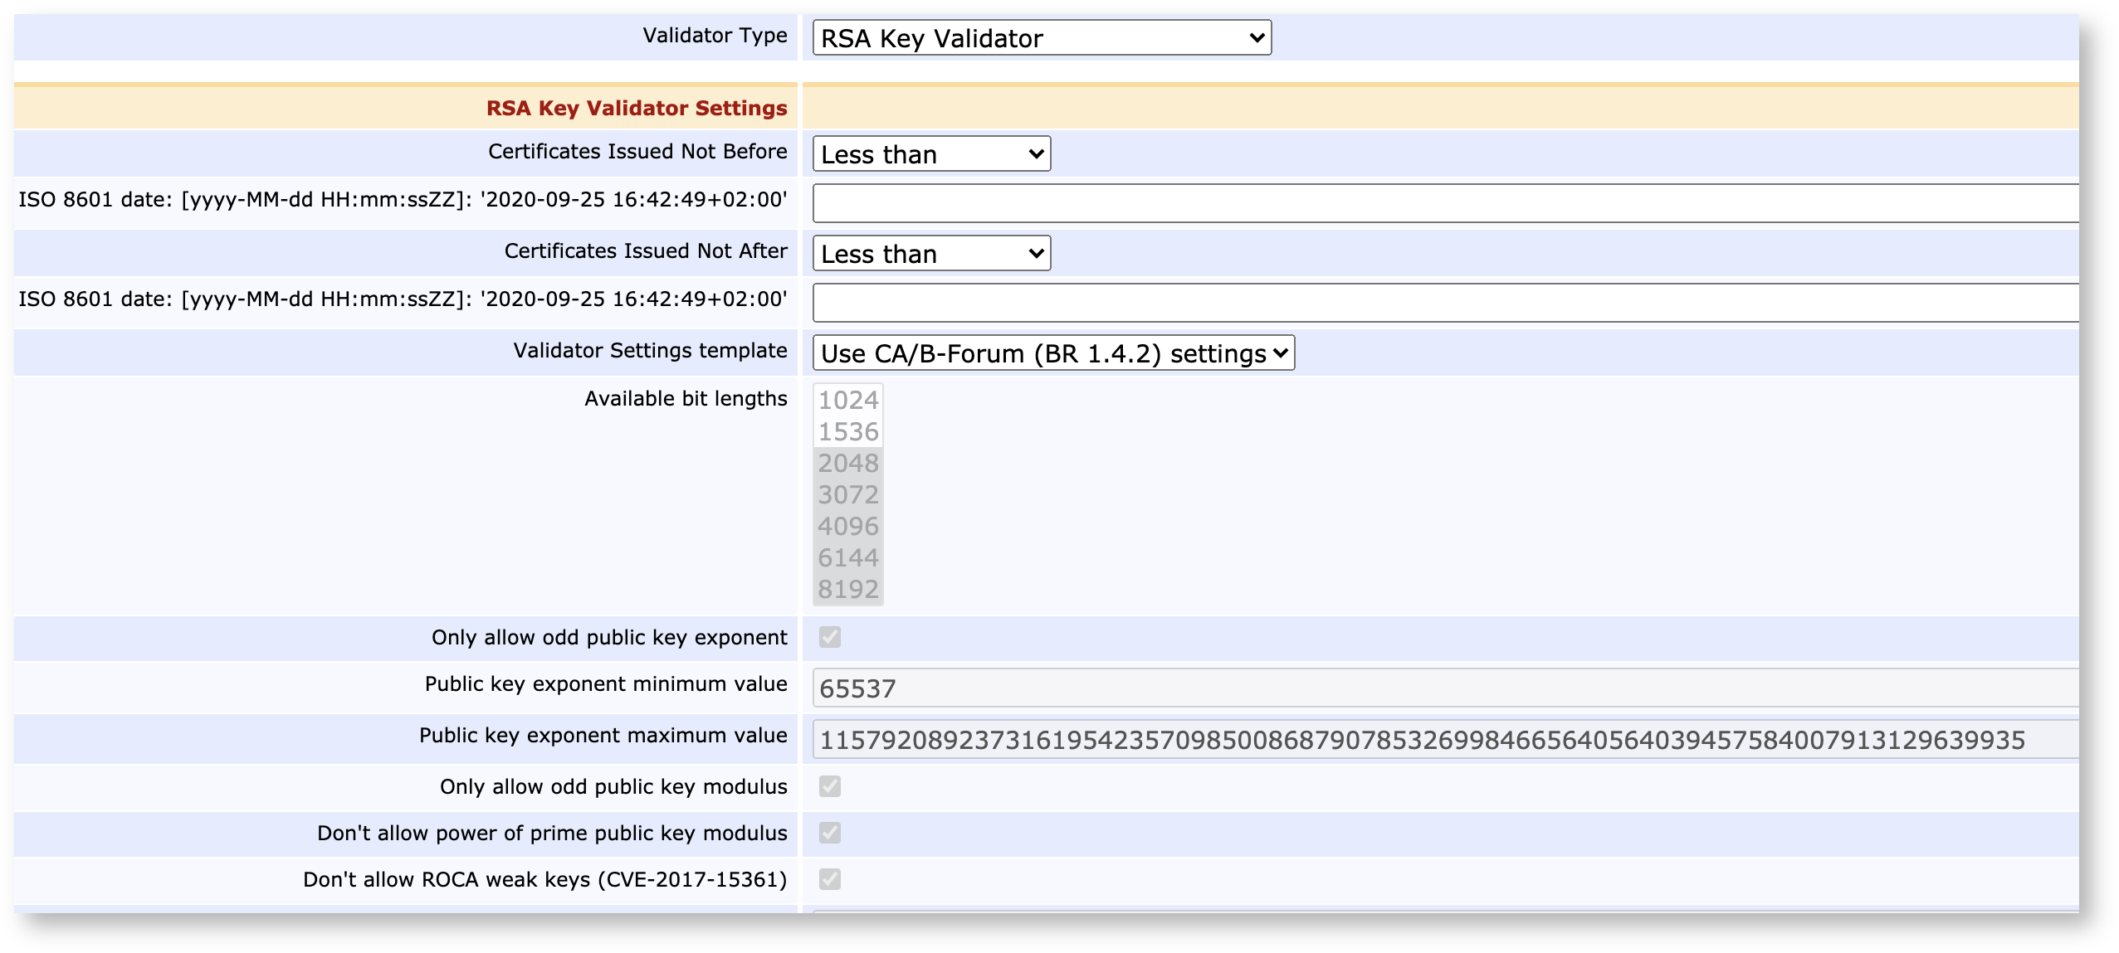Select RSA Key Validator from Validator Type
The image size is (2119, 953).
tap(1040, 37)
